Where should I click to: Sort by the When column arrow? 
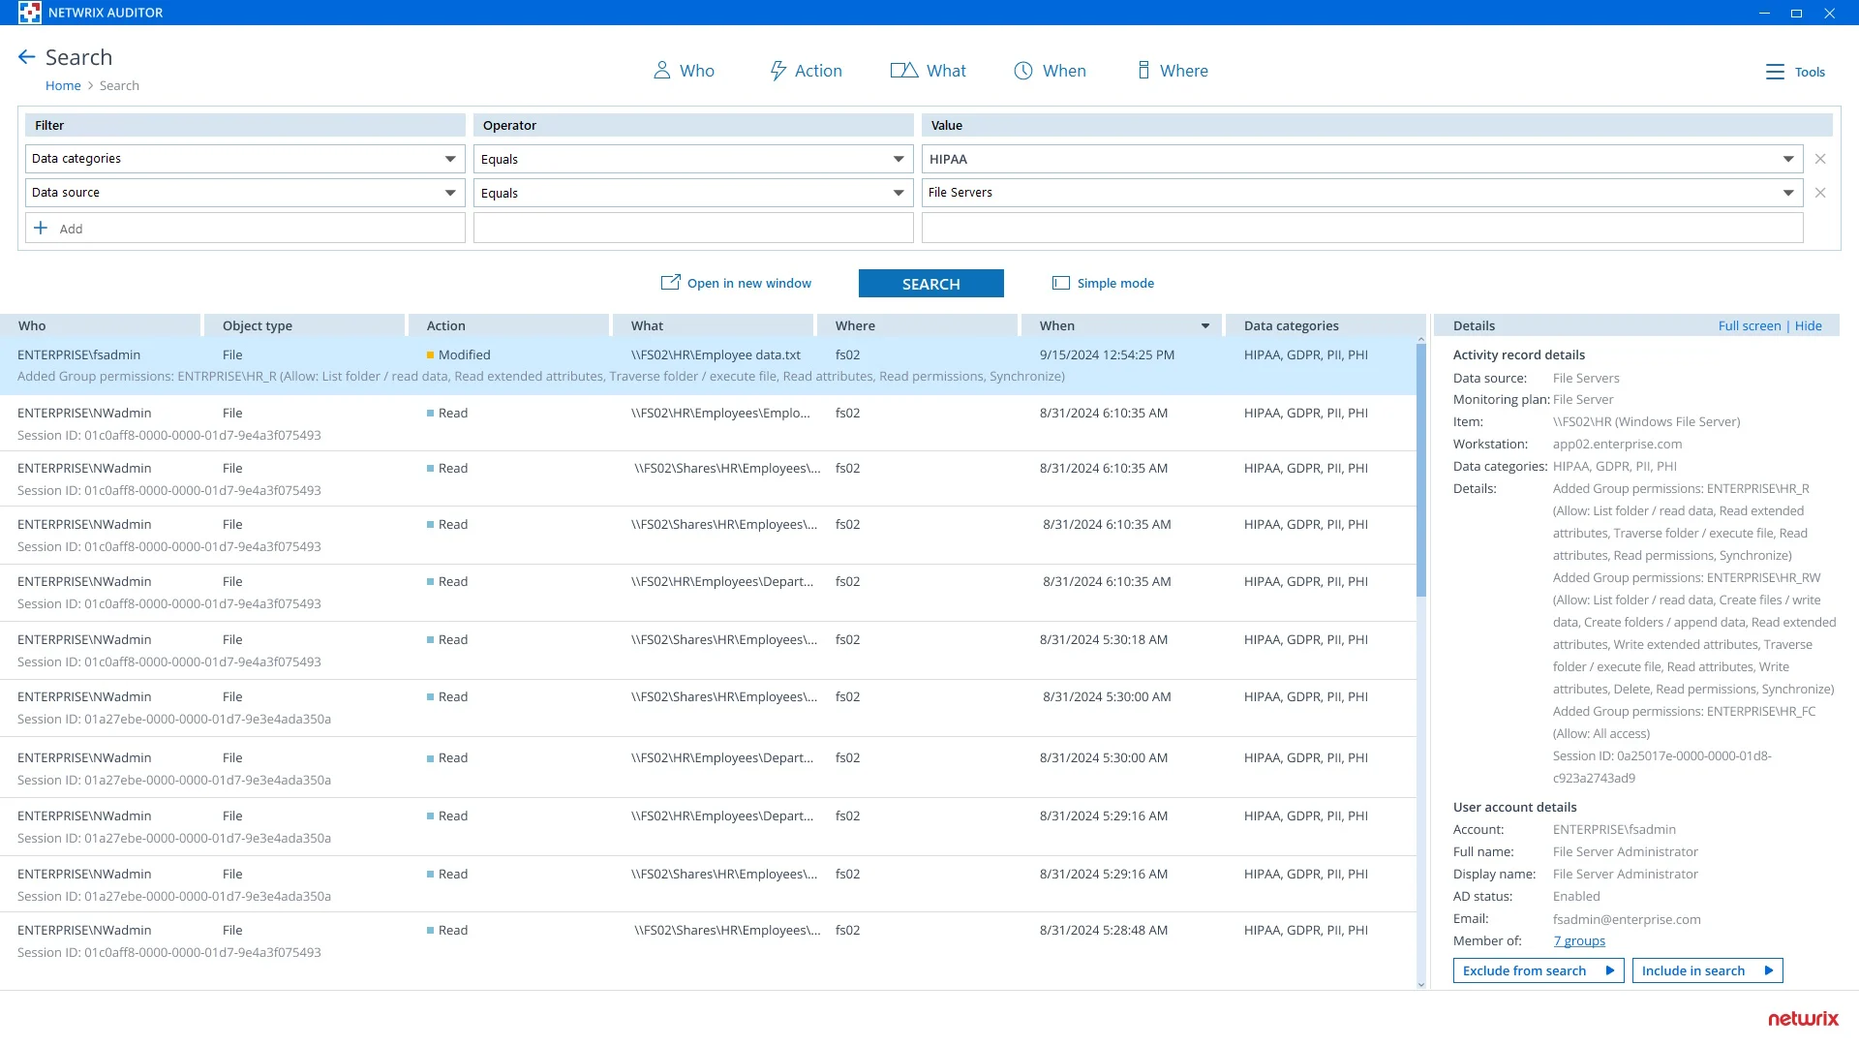click(x=1205, y=326)
